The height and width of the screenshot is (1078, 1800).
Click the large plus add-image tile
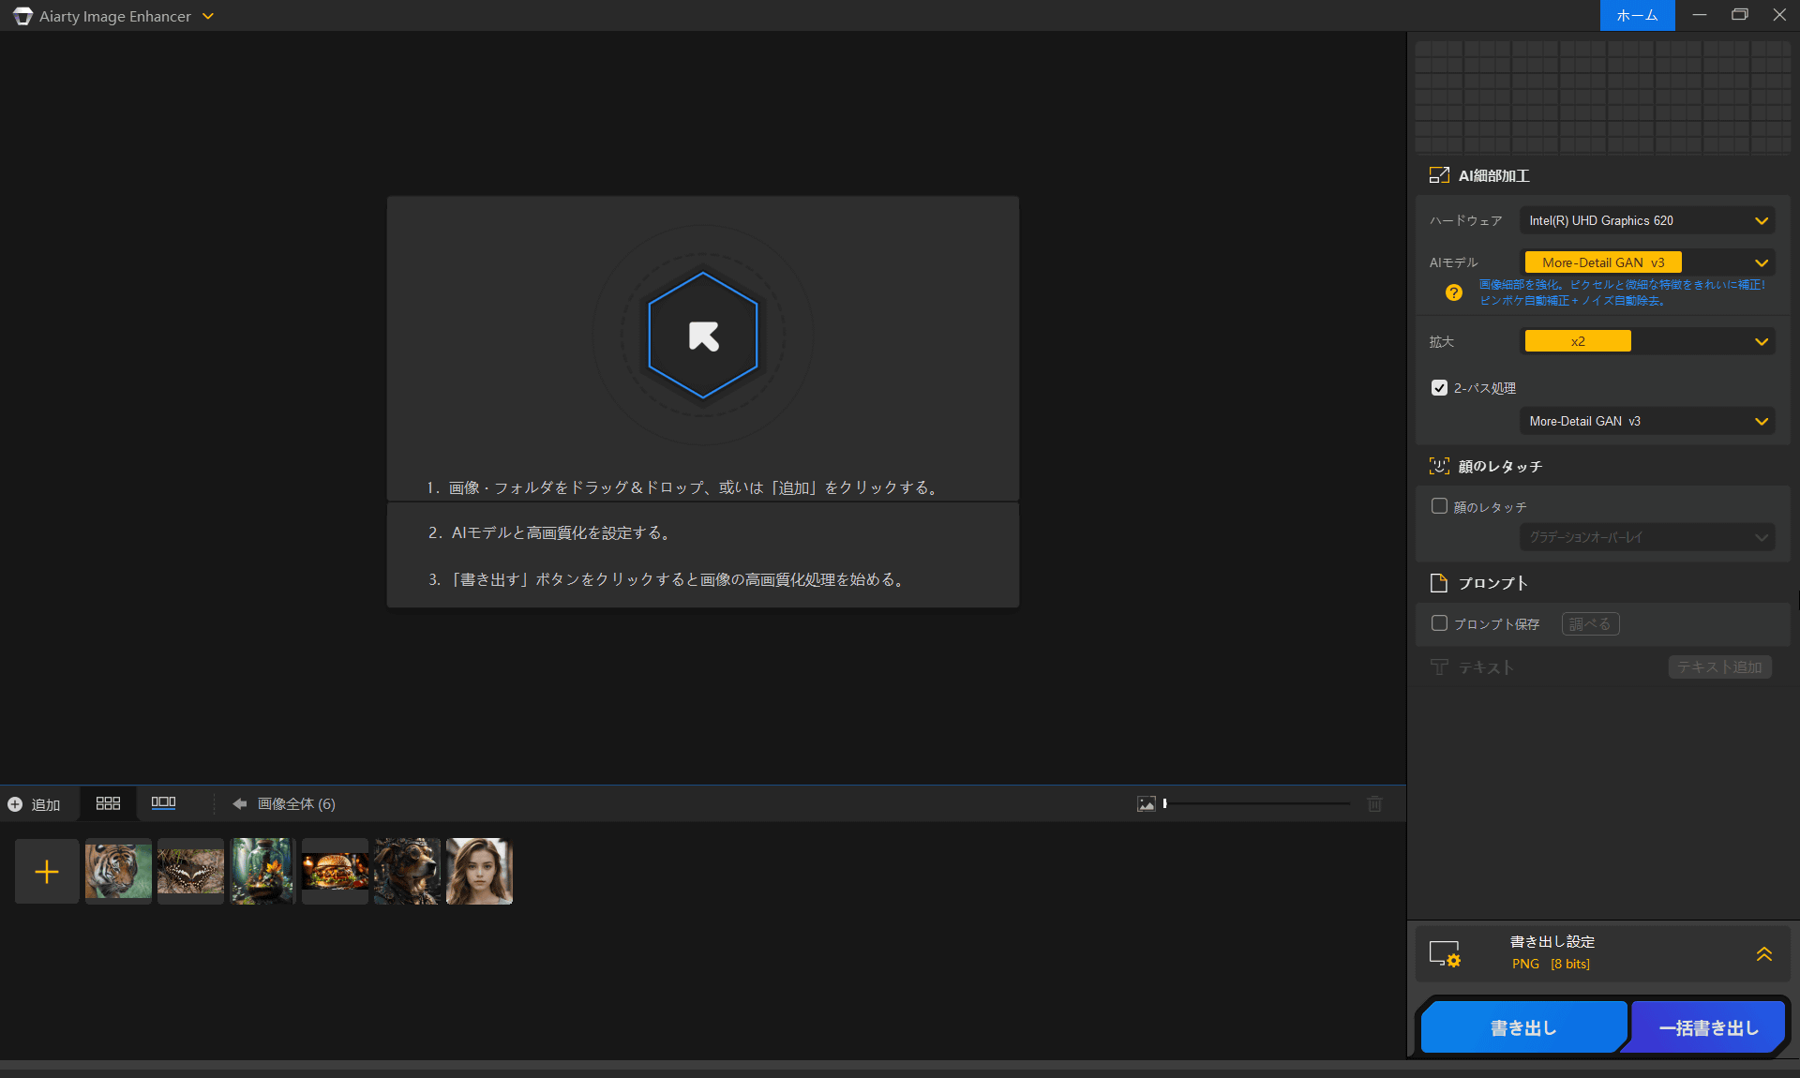click(47, 872)
